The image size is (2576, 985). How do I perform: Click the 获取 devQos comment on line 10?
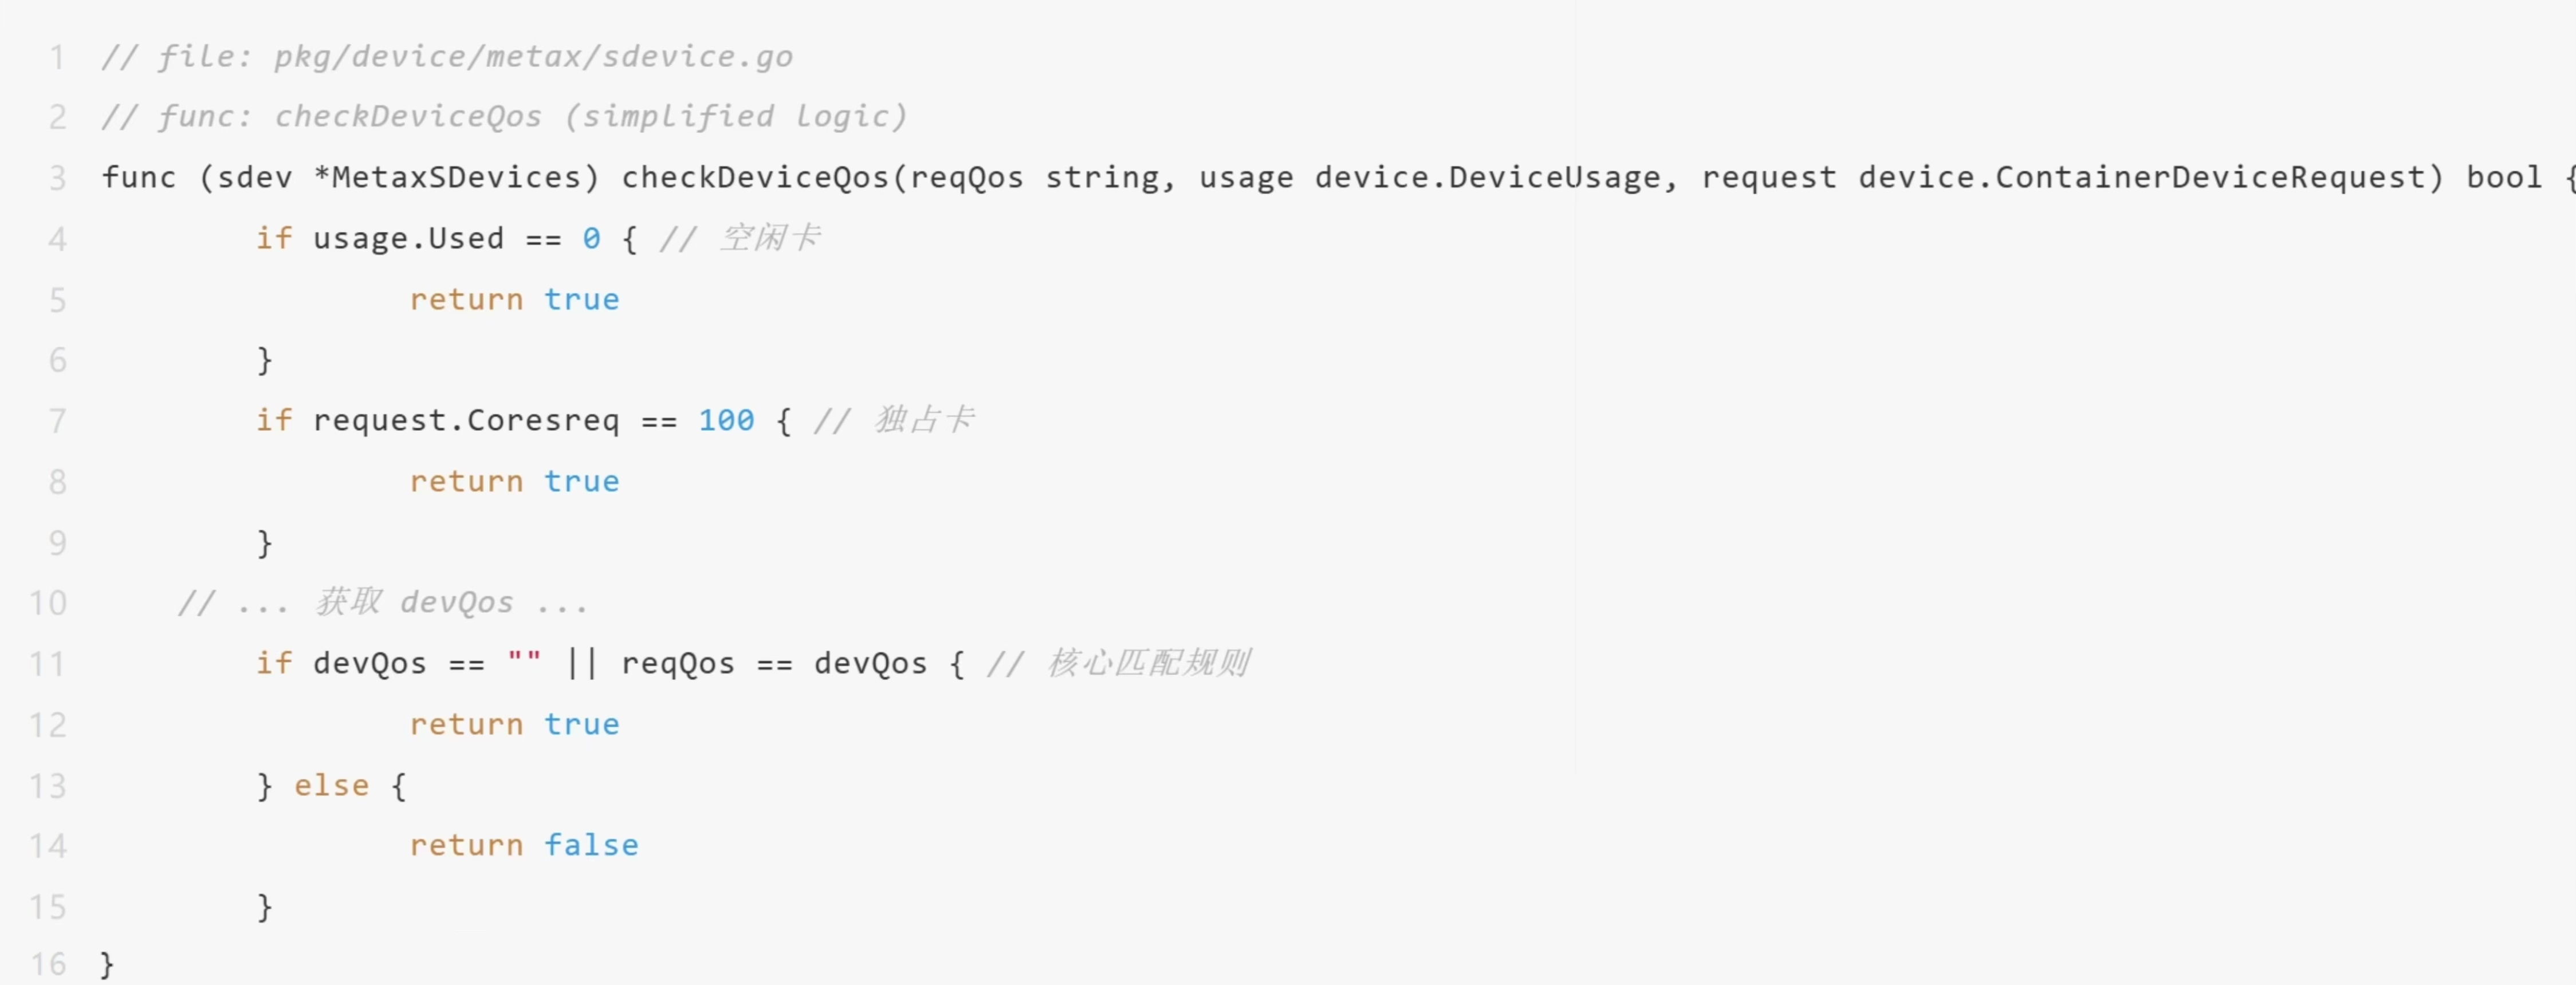point(414,603)
